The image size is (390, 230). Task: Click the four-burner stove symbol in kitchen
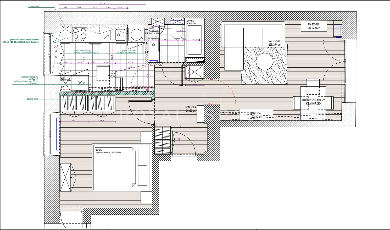coord(79,34)
